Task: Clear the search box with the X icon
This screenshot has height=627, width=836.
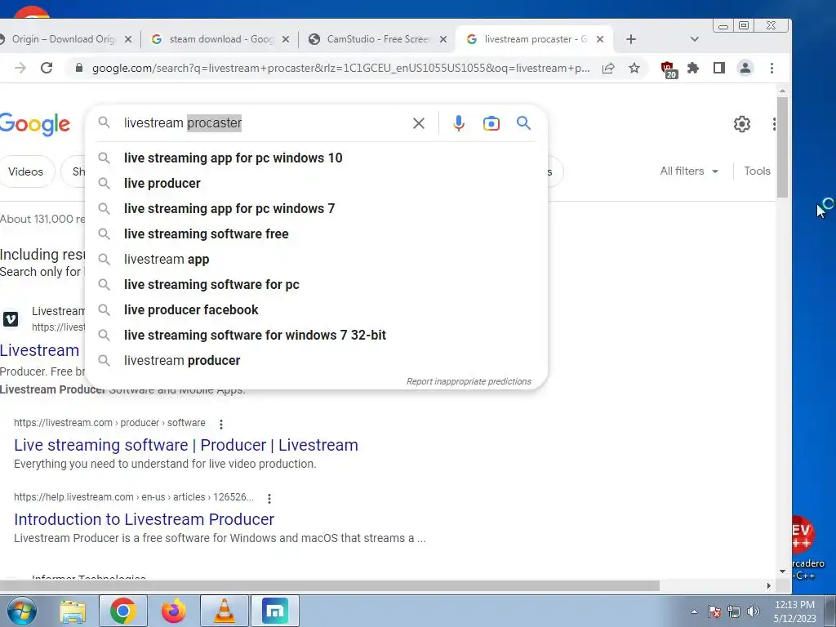Action: [419, 124]
